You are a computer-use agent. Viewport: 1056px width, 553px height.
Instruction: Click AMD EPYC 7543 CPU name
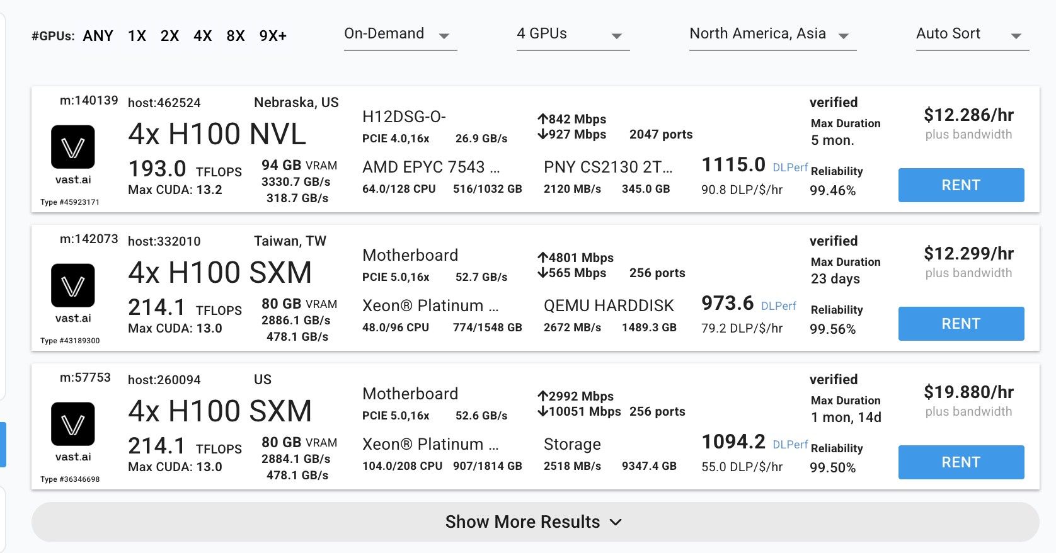pyautogui.click(x=431, y=168)
